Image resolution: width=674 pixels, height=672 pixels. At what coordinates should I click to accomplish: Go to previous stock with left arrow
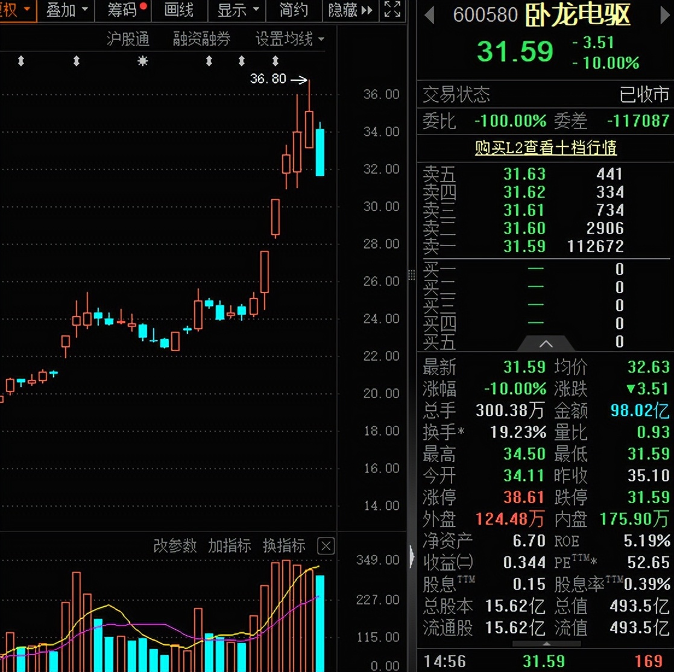tap(429, 16)
